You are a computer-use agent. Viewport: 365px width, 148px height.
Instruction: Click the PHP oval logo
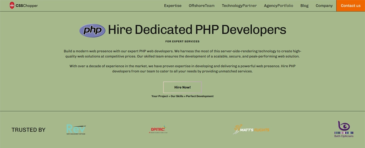pos(92,31)
